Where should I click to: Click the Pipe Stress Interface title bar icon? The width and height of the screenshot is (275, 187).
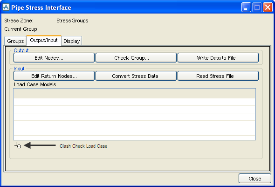(6, 7)
